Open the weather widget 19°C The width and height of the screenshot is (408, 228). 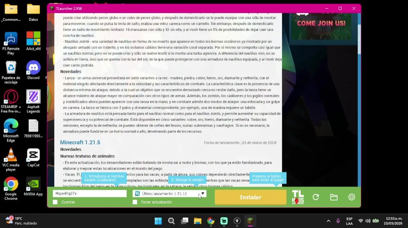tap(21, 221)
